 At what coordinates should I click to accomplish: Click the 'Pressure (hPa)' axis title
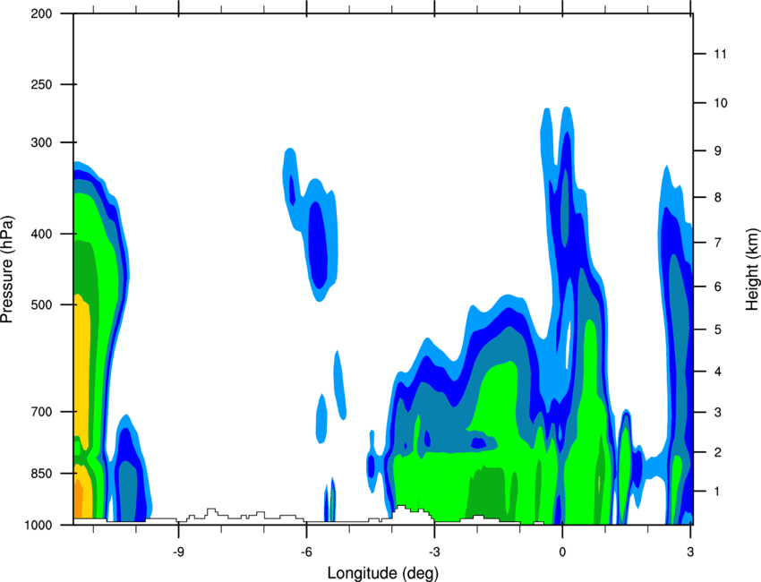coord(7,270)
